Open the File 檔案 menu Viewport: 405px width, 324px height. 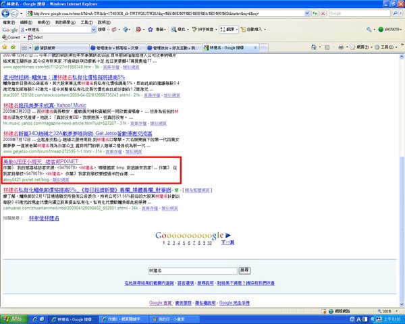9,22
